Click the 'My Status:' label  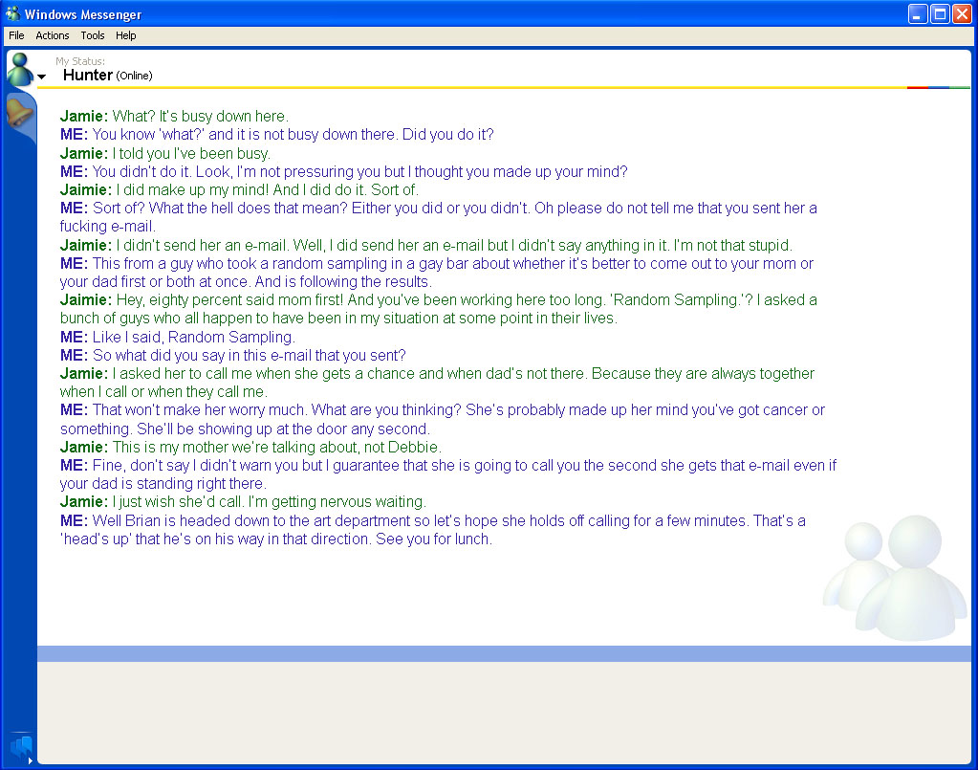click(x=80, y=61)
